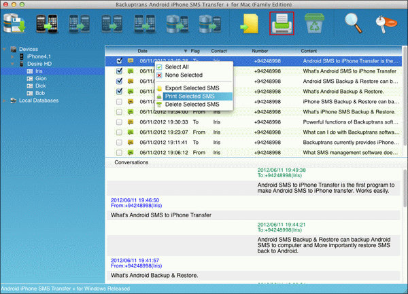This screenshot has width=408, height=294.
Task: Click the Android to iPhone transfer icon
Action: [46, 24]
